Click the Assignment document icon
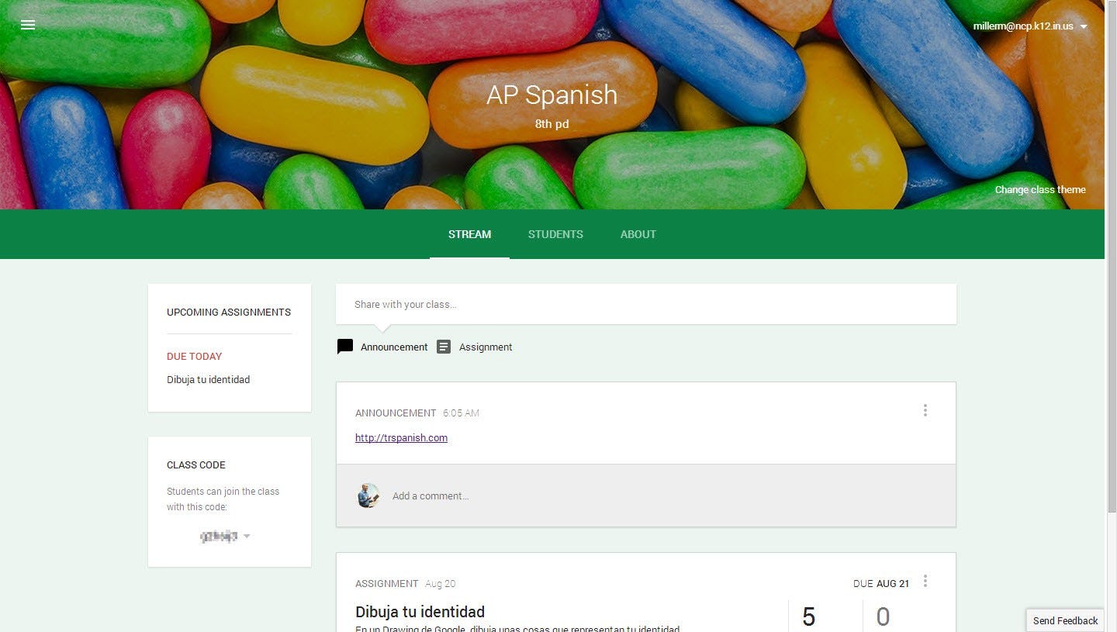 point(444,347)
